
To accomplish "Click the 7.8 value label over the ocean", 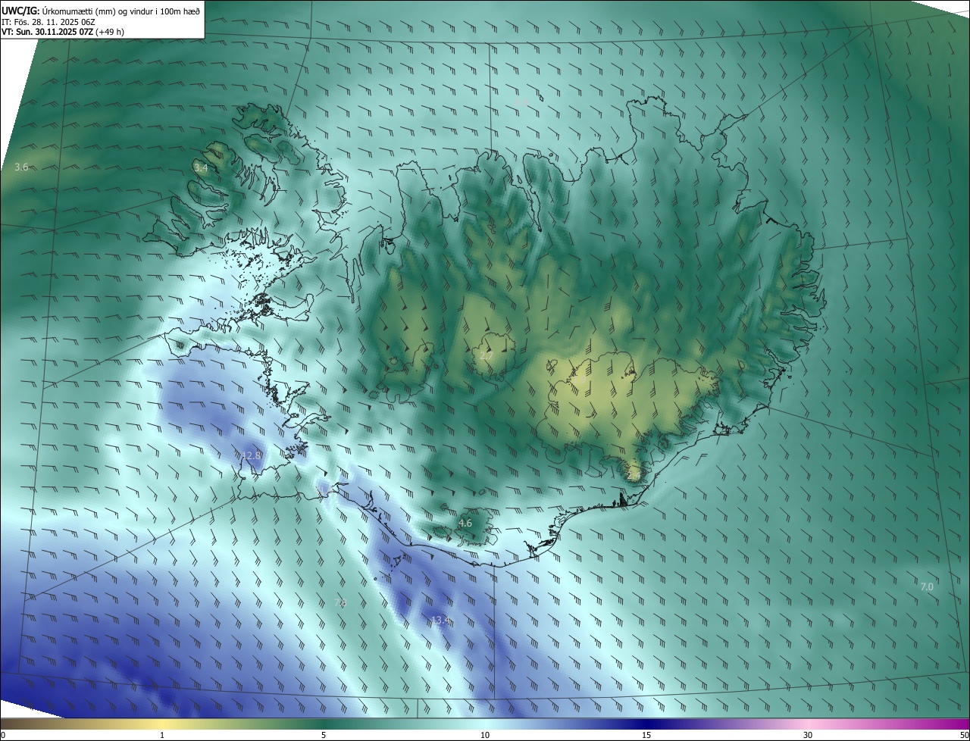I will click(x=340, y=602).
